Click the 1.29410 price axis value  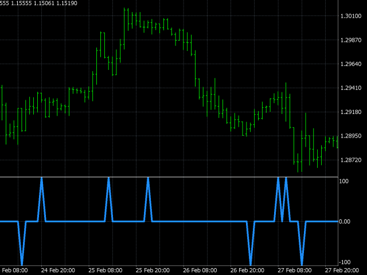click(350, 88)
